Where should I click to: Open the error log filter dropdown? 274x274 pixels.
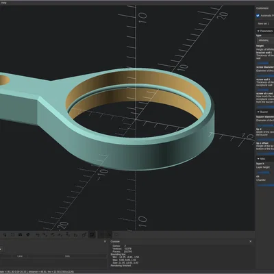(x=1, y=249)
